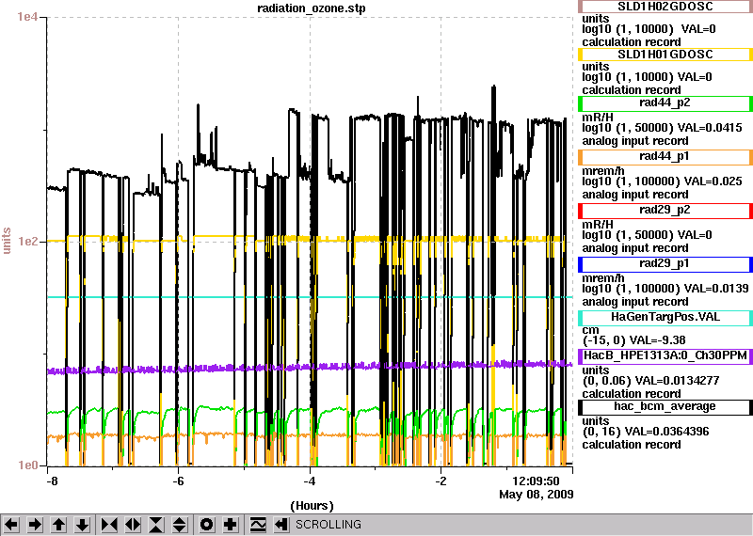Select the black hac_bcm_average legend box
This screenshot has width=753, height=536.
pyautogui.click(x=665, y=407)
